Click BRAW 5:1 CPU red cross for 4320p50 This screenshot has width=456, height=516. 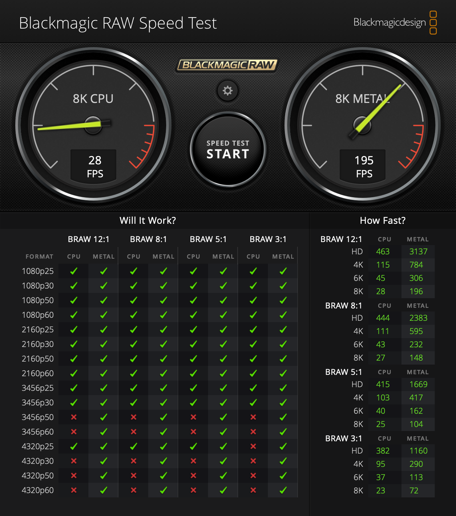(x=193, y=475)
